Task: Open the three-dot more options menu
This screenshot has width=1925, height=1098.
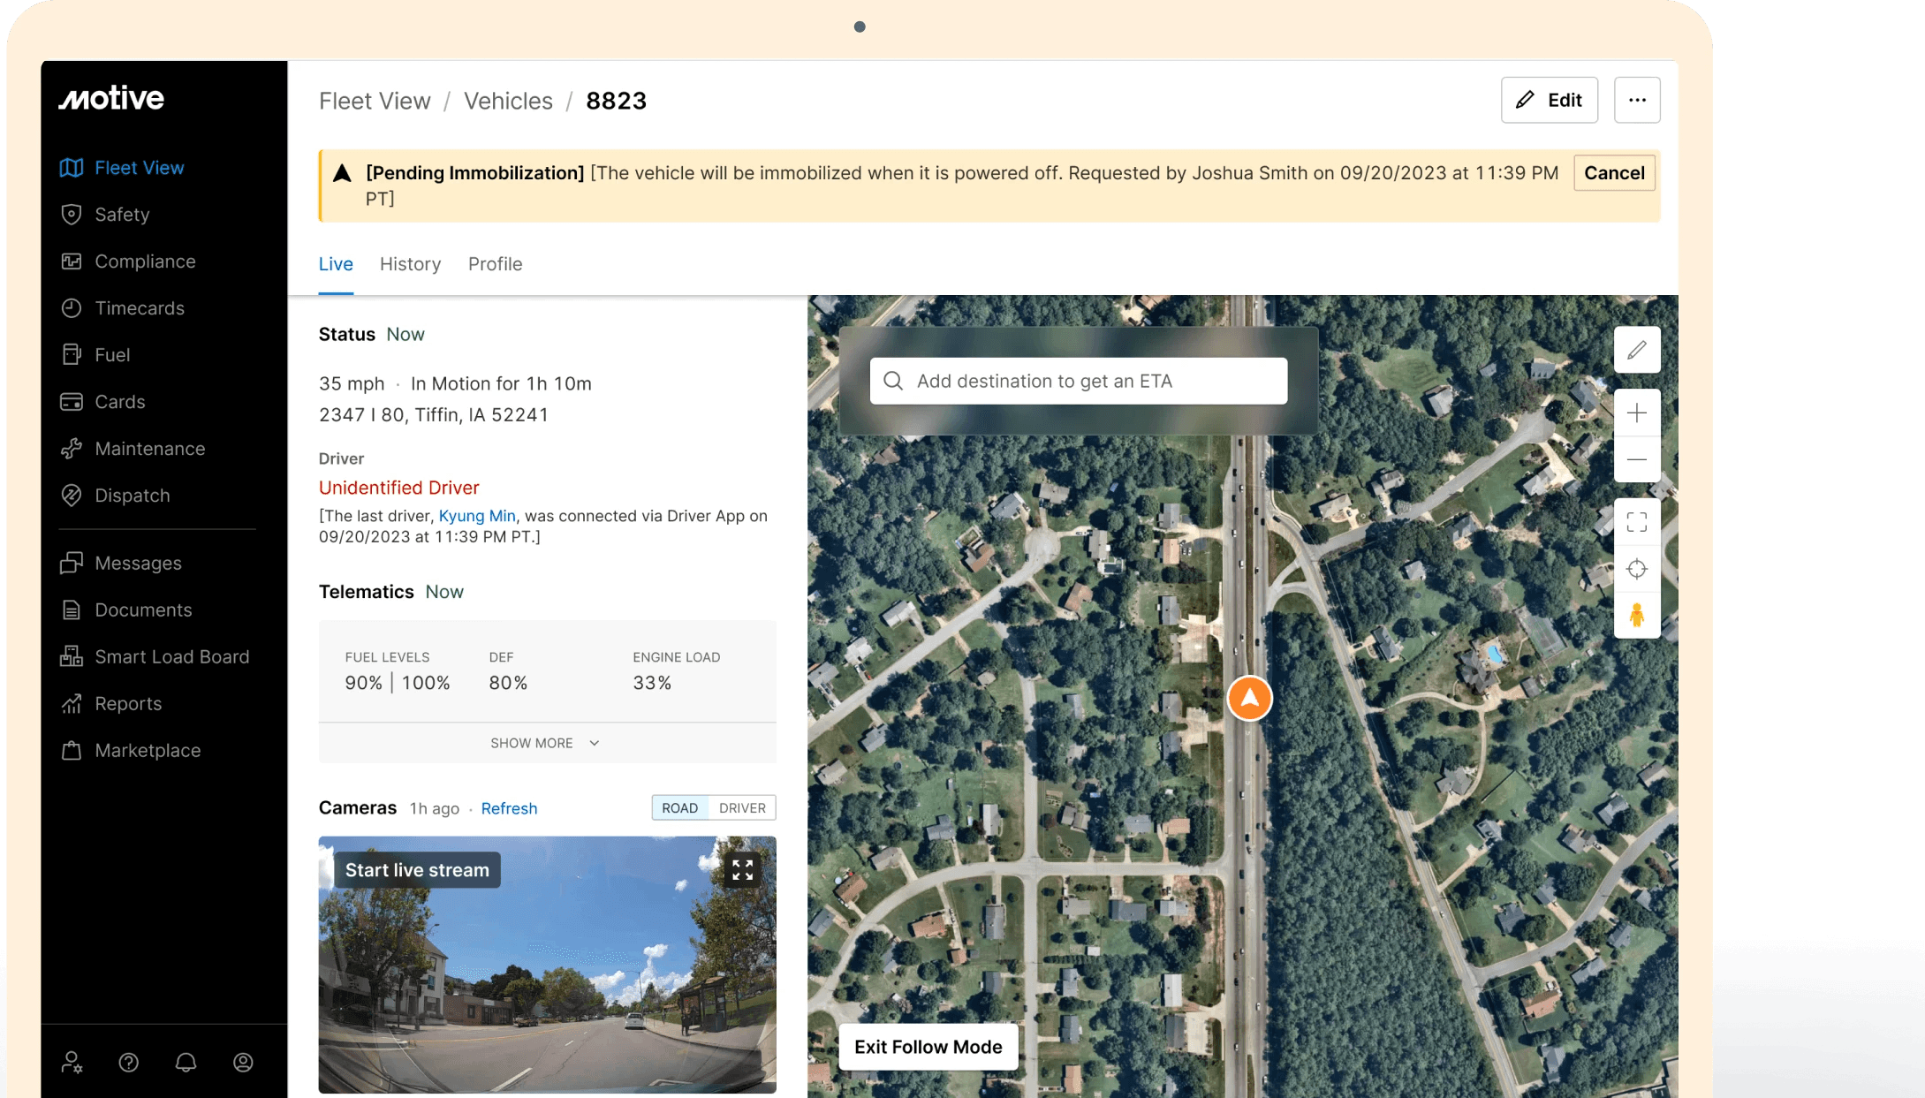Action: 1636,100
